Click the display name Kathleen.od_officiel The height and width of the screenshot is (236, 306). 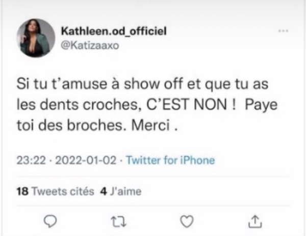click(x=114, y=31)
